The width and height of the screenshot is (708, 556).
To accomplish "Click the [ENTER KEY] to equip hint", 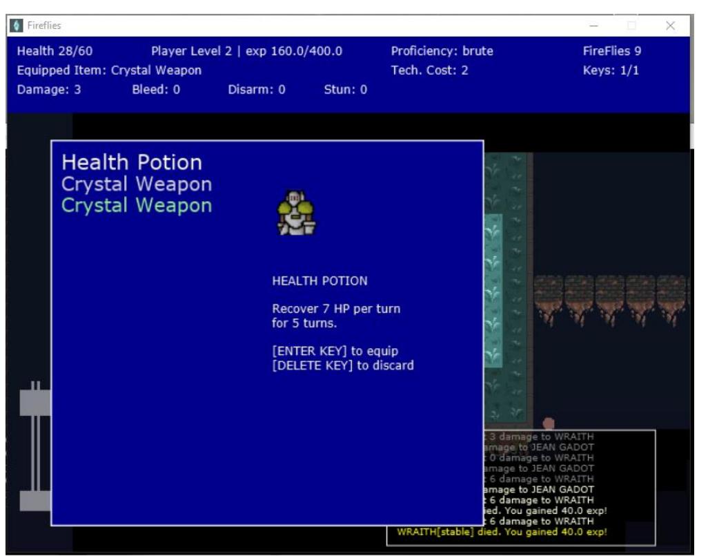I will (x=335, y=351).
